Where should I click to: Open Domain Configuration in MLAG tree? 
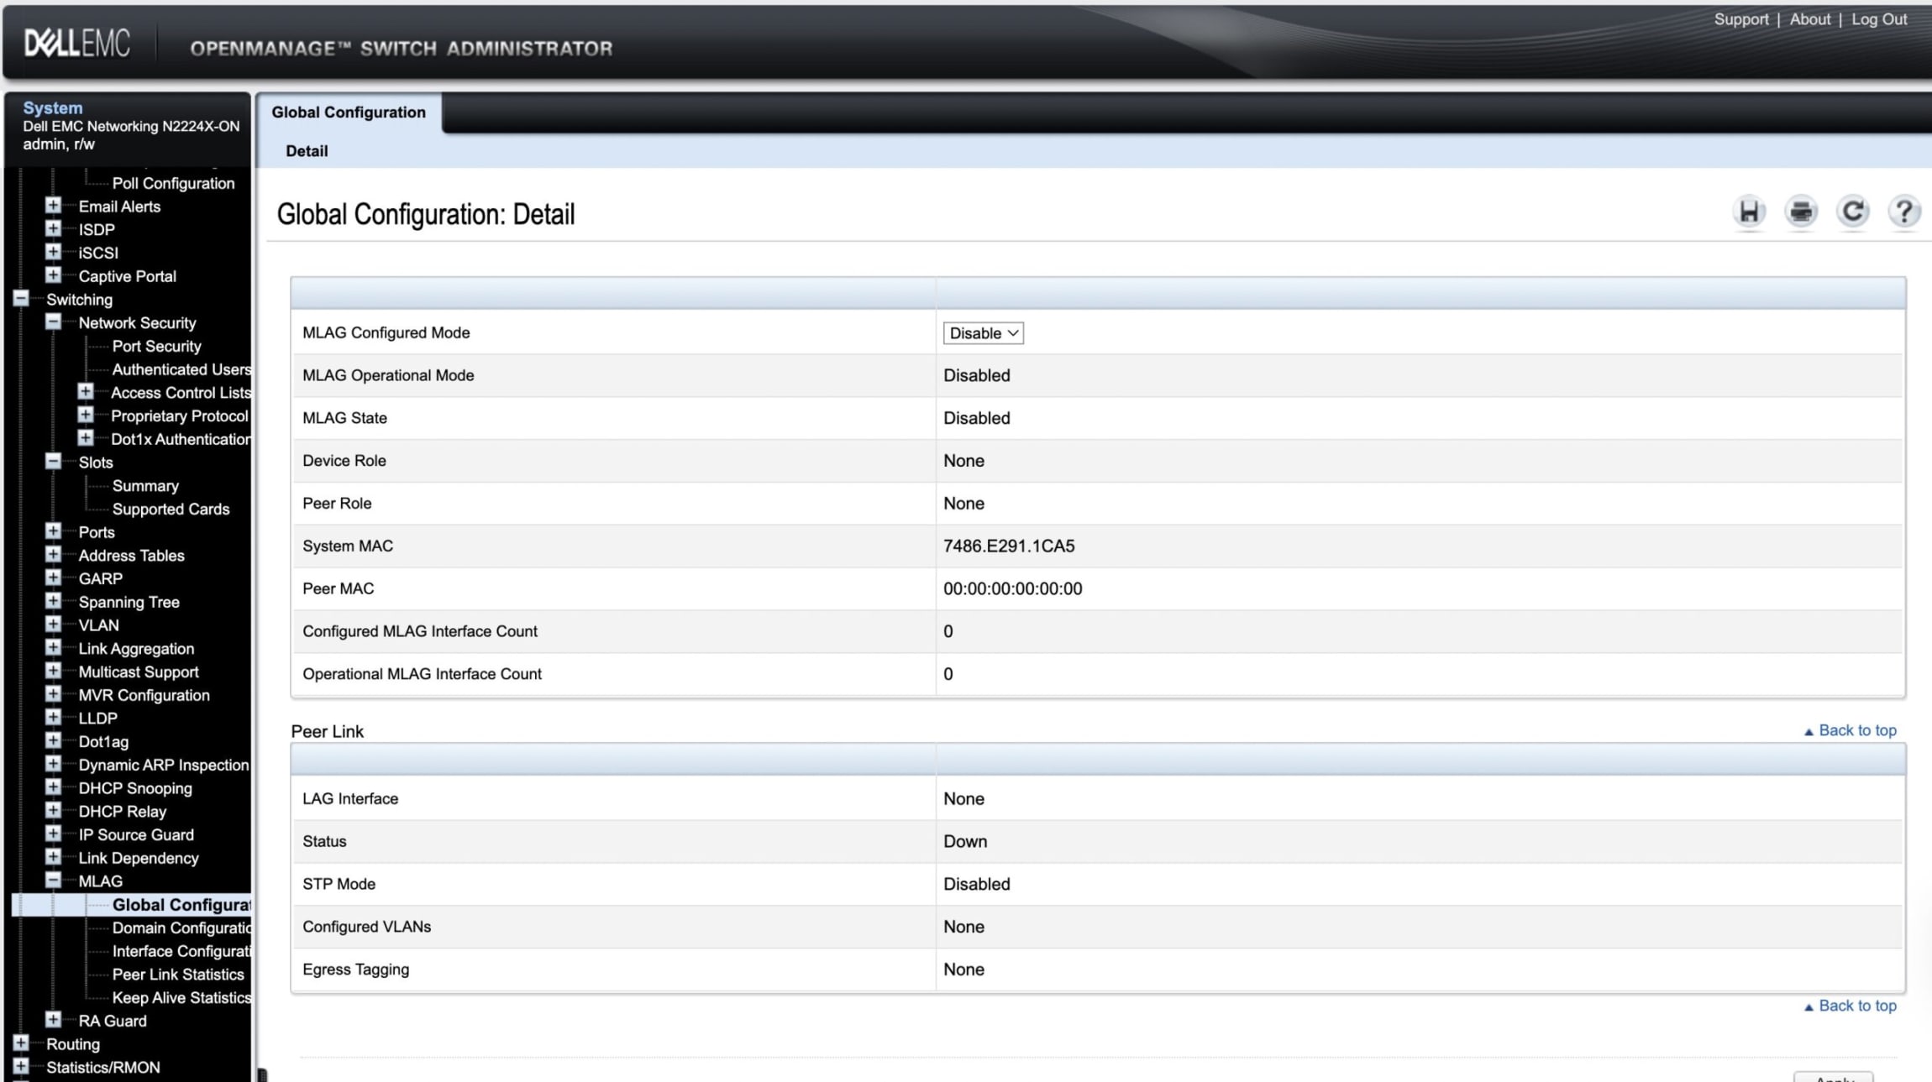[x=181, y=928]
